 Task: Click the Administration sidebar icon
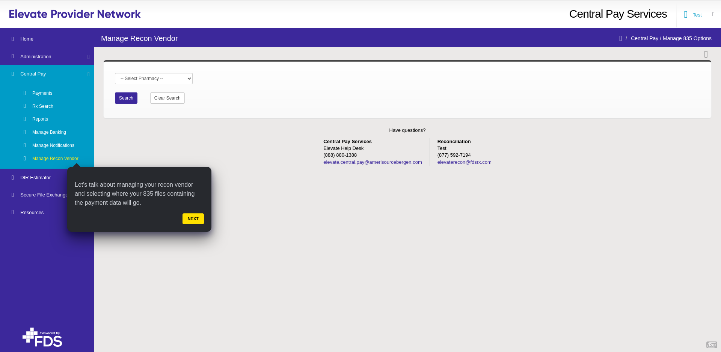(x=13, y=56)
